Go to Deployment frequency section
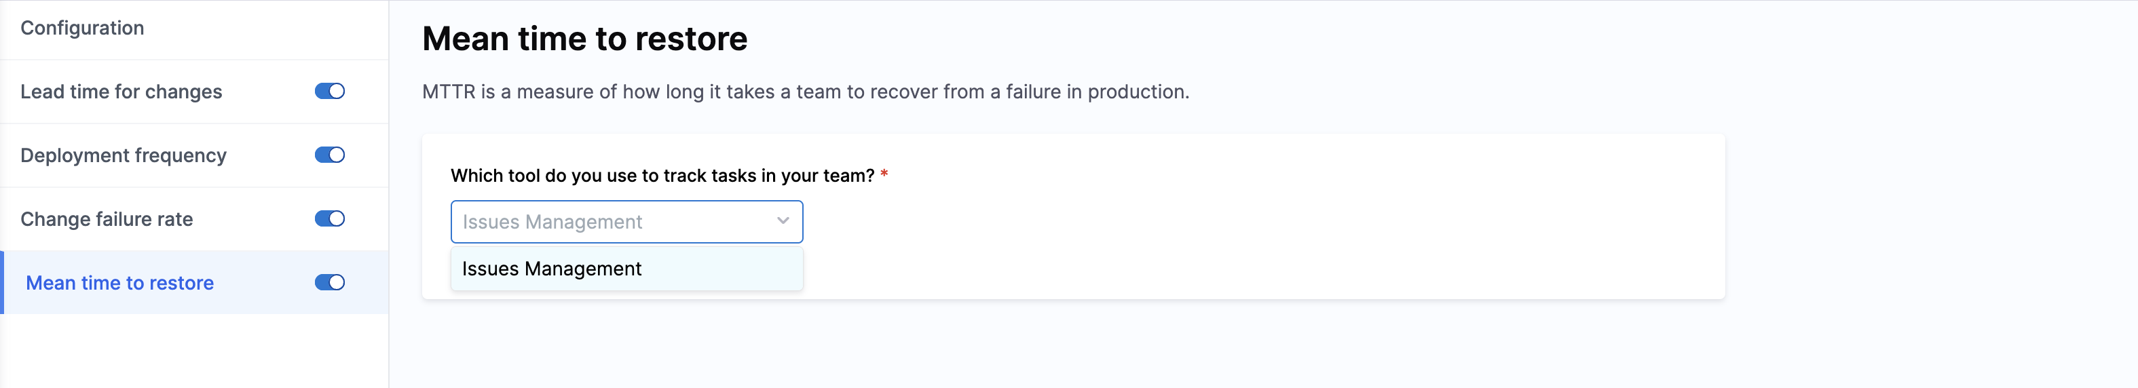The height and width of the screenshot is (388, 2138). tap(123, 155)
